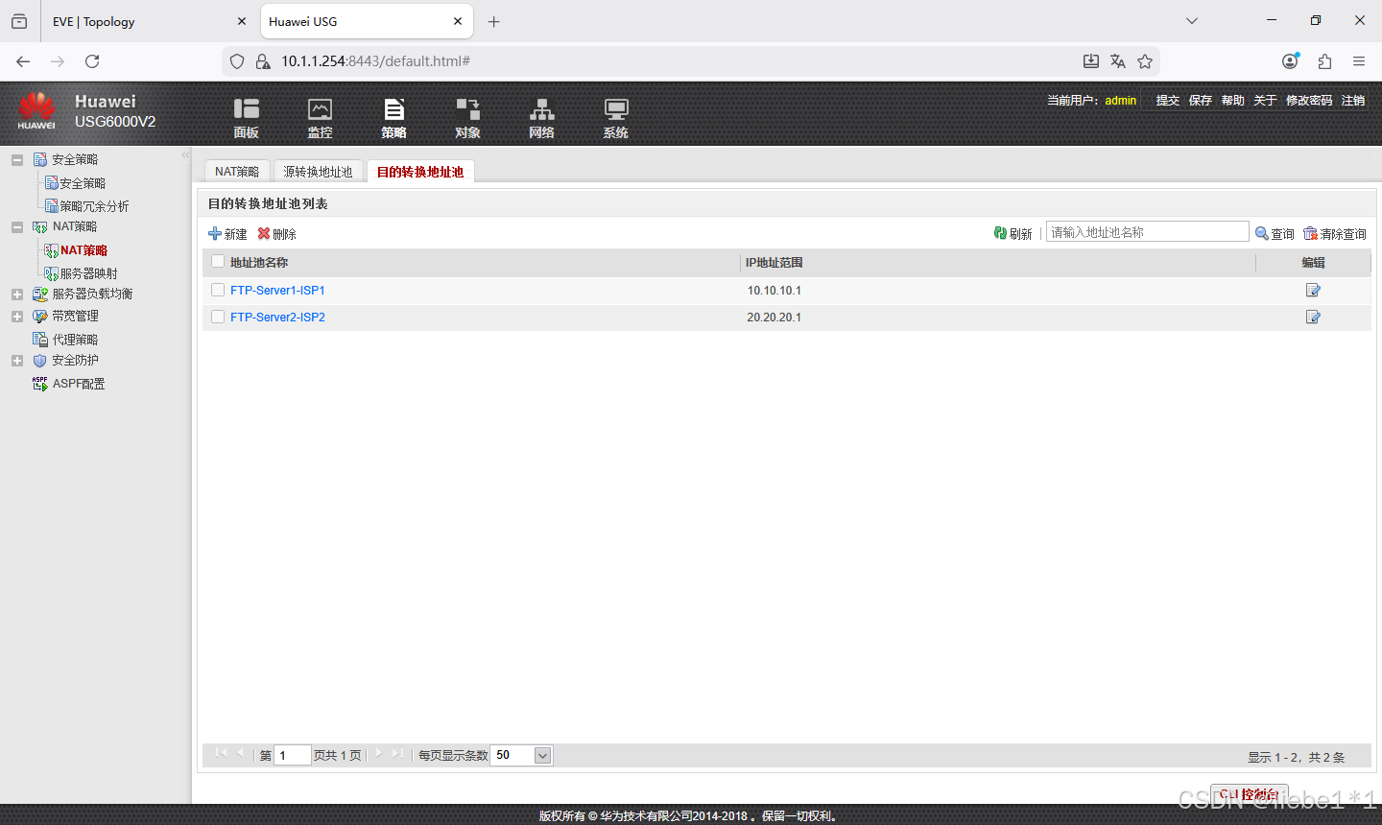
Task: Open the 对象 objects icon
Action: tap(467, 118)
